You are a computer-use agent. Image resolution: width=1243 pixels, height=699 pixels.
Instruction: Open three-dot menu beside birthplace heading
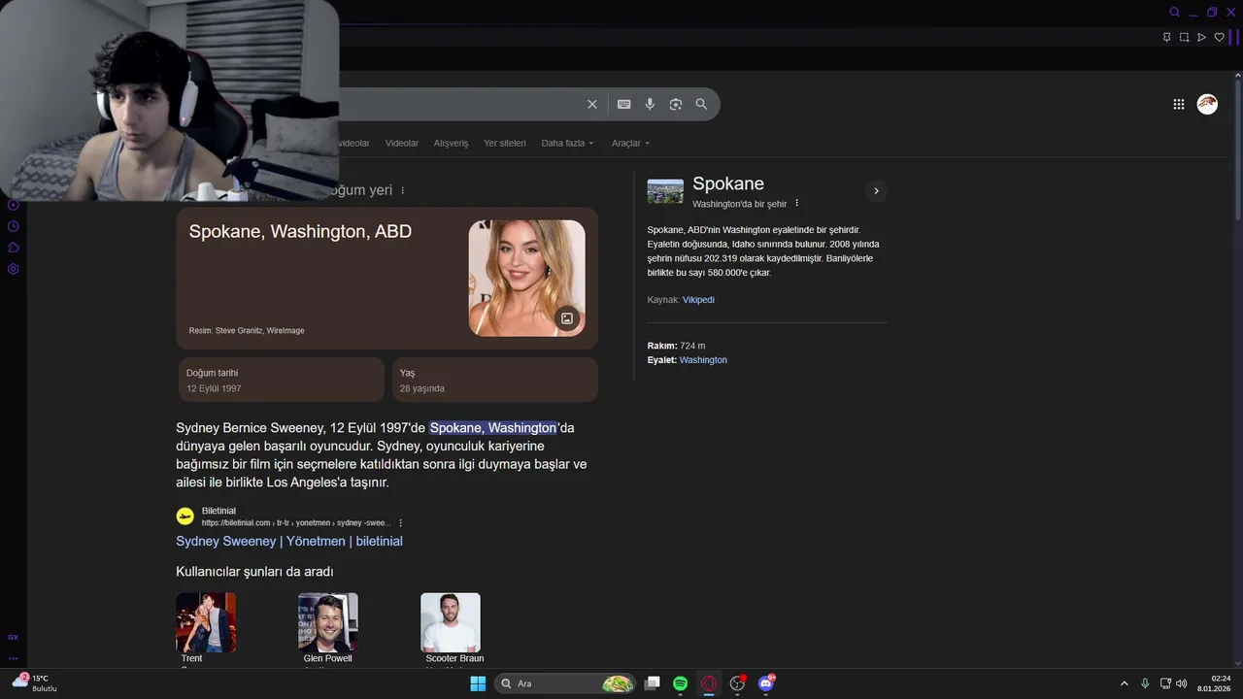(x=403, y=190)
